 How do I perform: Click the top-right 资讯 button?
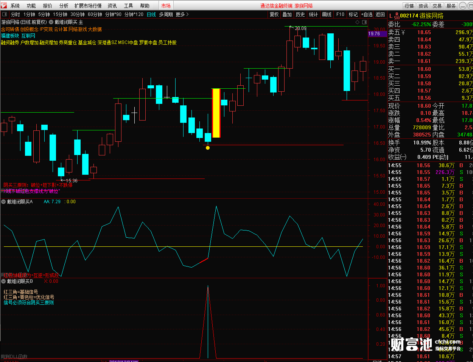(x=423, y=6)
